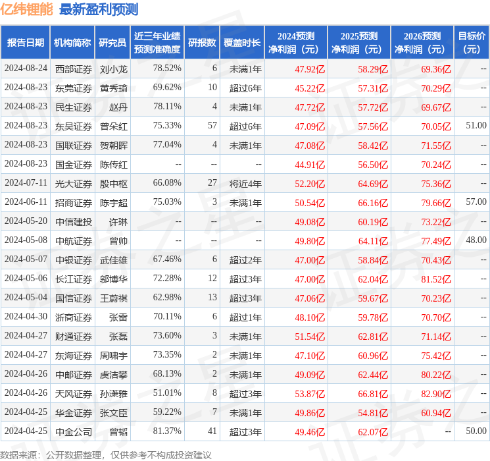Click the 57.00 target price value
The height and width of the screenshot is (461, 490).
coord(476,202)
